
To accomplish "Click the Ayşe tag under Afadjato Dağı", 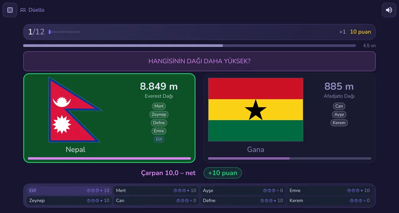I will [x=339, y=114].
